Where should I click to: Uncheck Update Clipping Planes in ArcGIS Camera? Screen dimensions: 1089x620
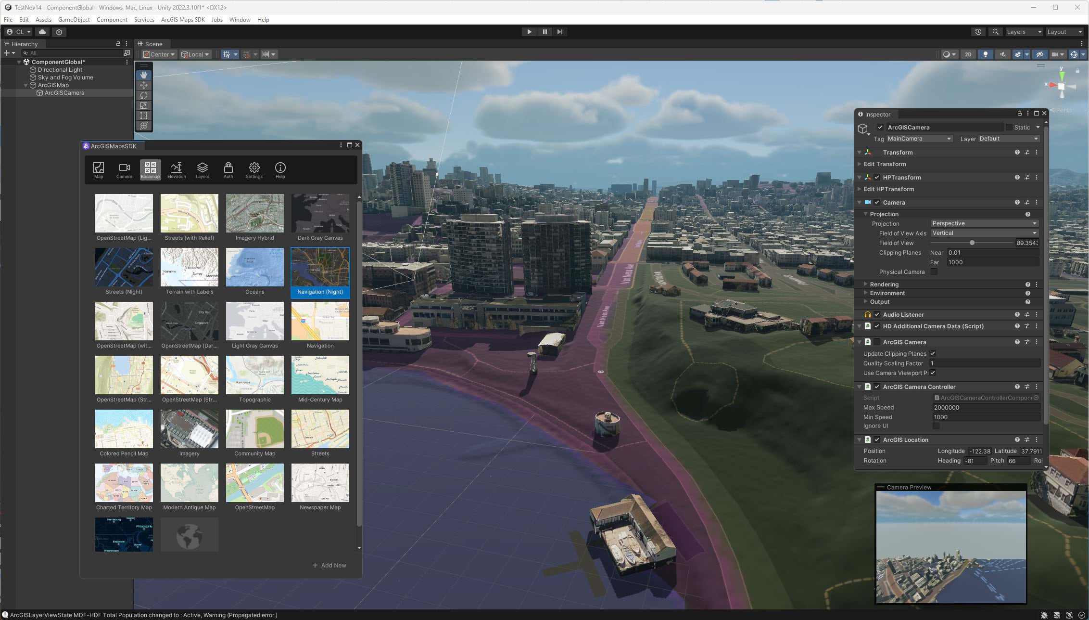point(933,353)
